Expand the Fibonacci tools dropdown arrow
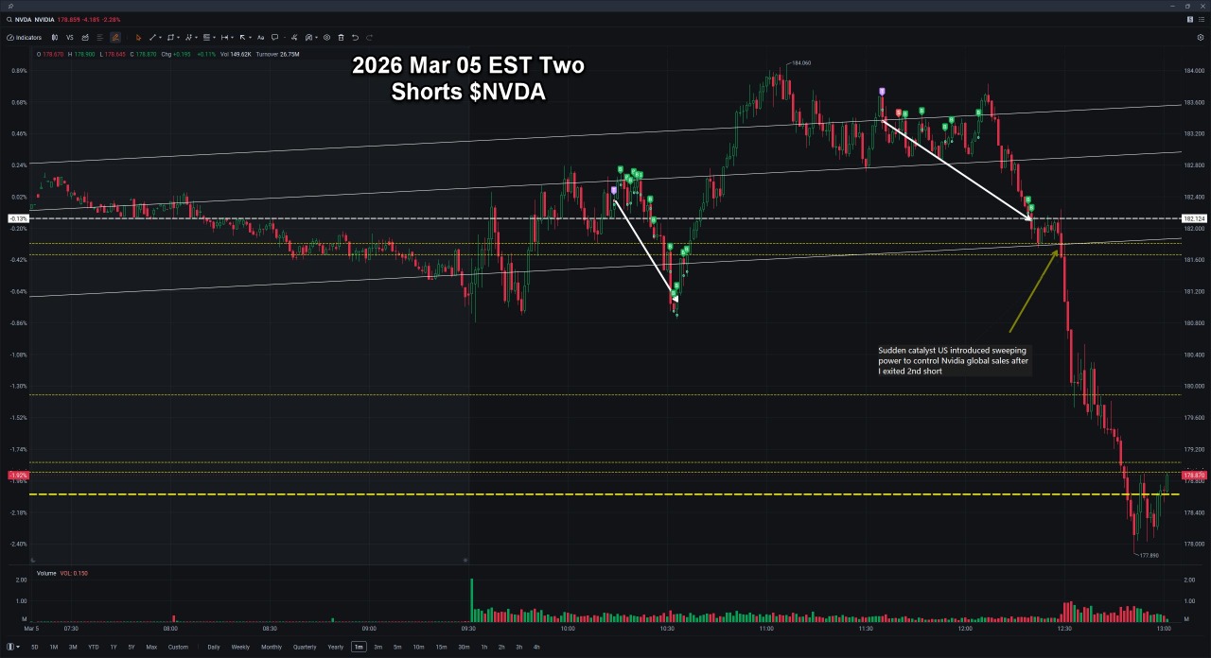The height and width of the screenshot is (658, 1211). point(214,38)
